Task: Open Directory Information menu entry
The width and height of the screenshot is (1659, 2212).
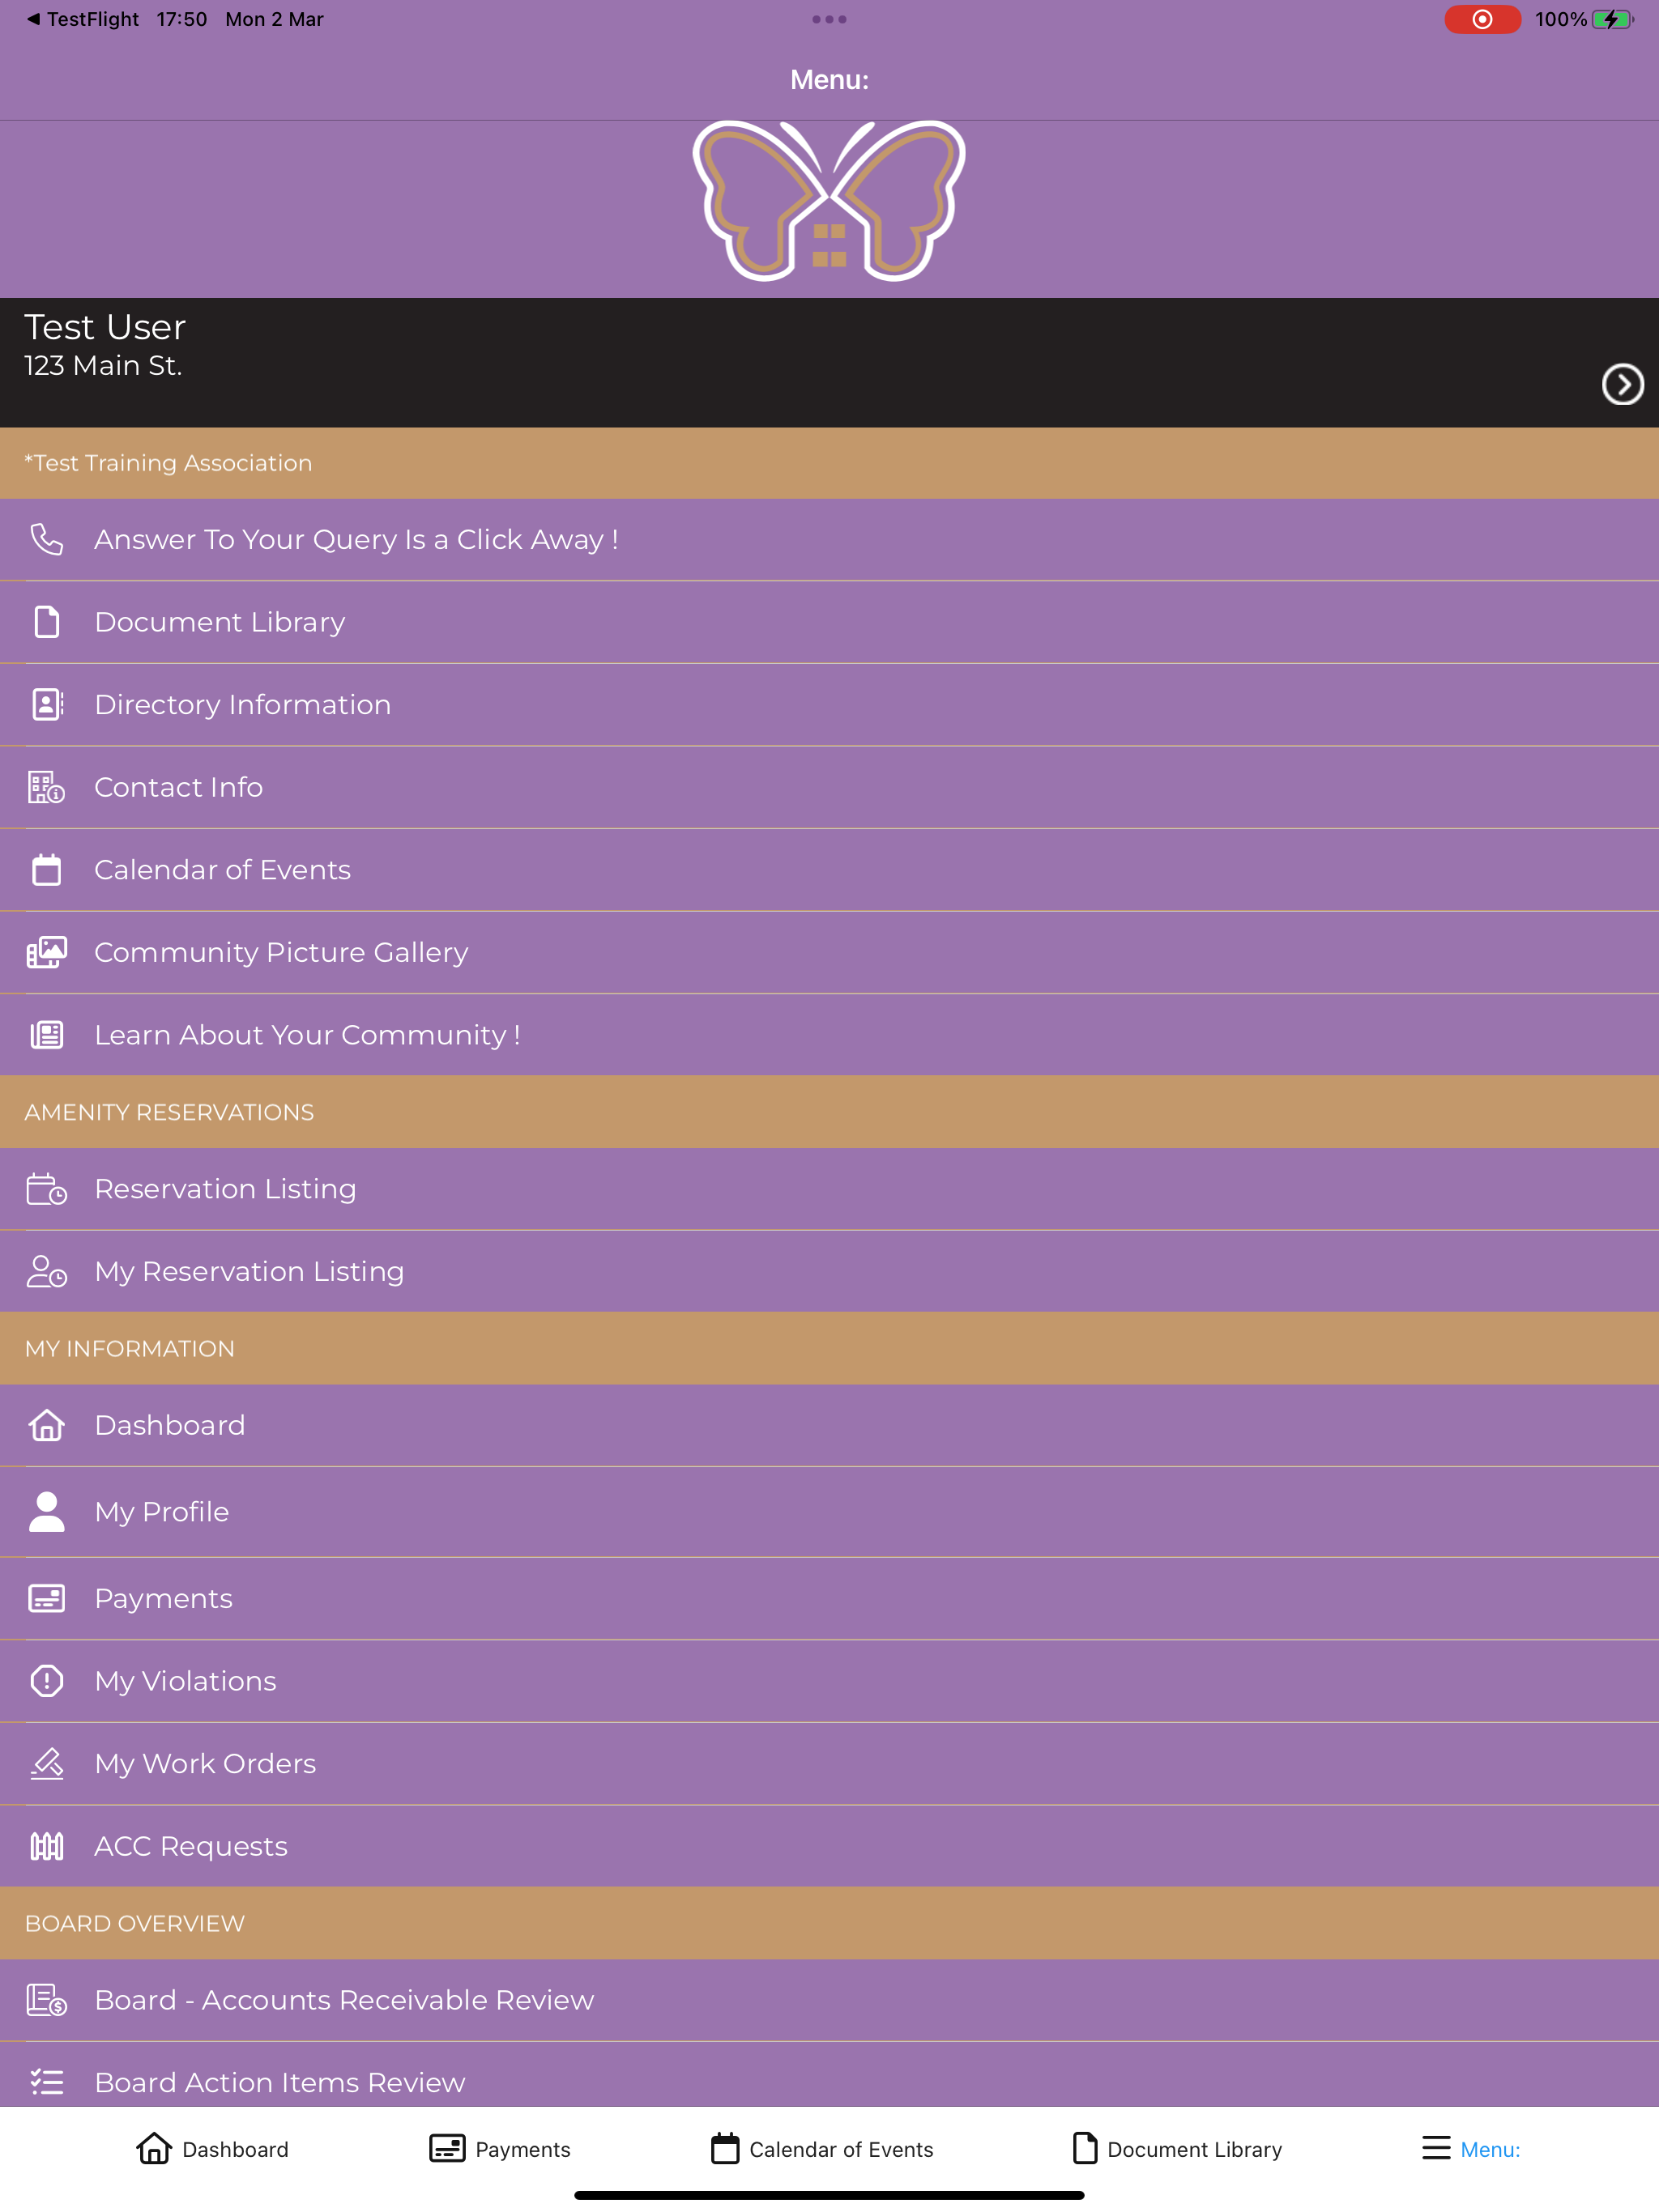Action: [829, 704]
